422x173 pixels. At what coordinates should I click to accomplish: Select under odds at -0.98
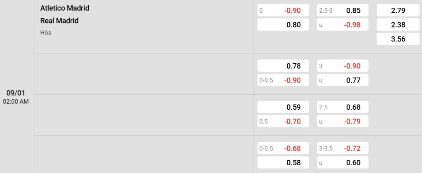(x=343, y=25)
